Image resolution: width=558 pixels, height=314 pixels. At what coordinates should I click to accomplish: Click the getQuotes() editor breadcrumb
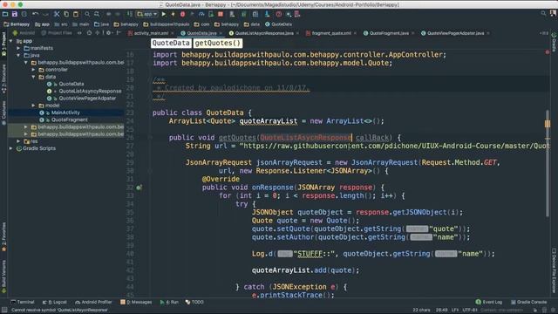(218, 43)
